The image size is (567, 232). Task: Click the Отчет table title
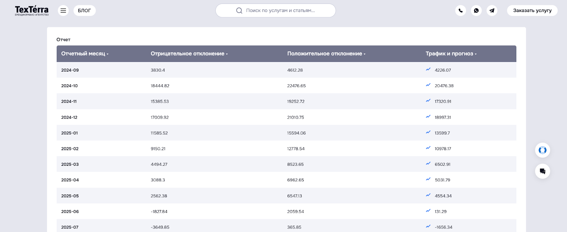[x=63, y=40]
